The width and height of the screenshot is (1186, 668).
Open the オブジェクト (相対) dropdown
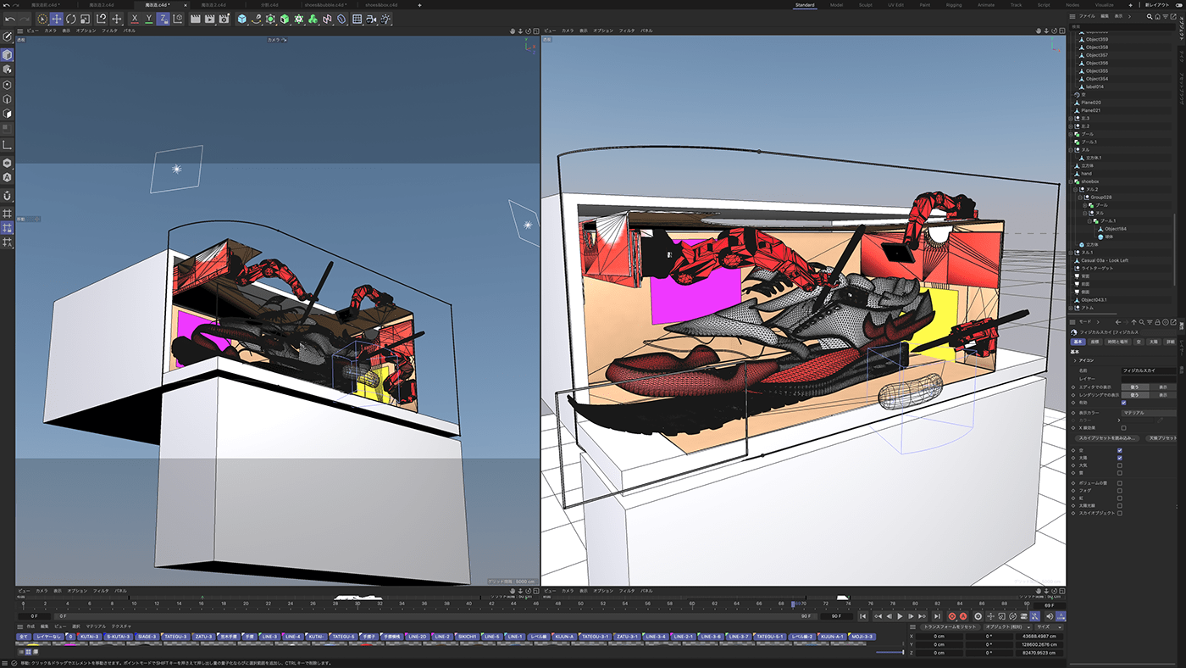click(1008, 627)
